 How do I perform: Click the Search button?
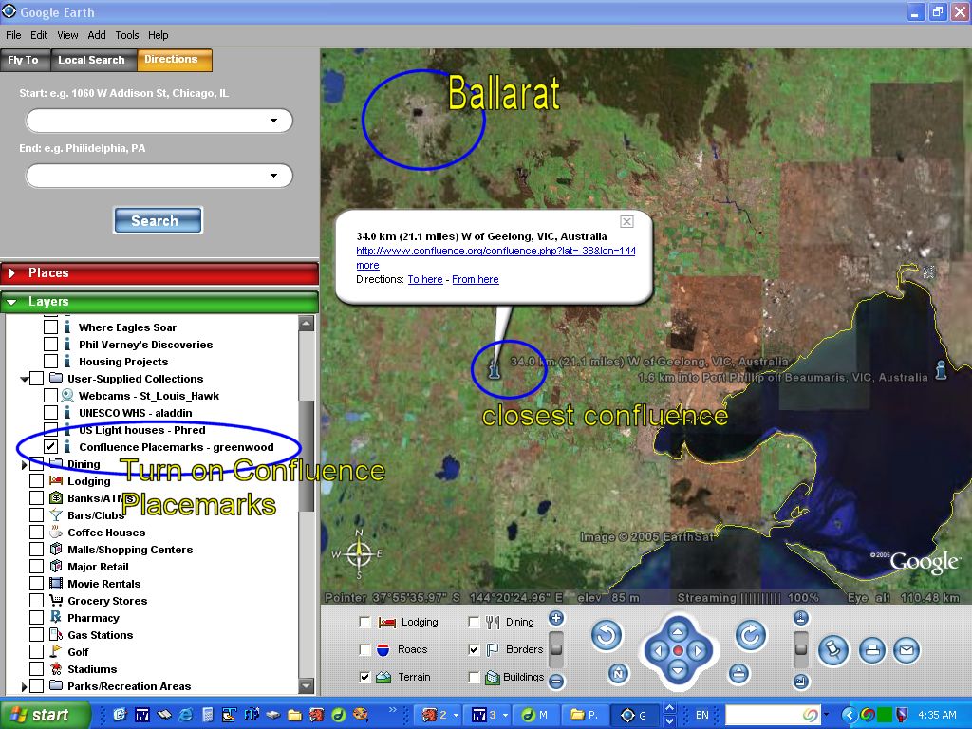158,220
